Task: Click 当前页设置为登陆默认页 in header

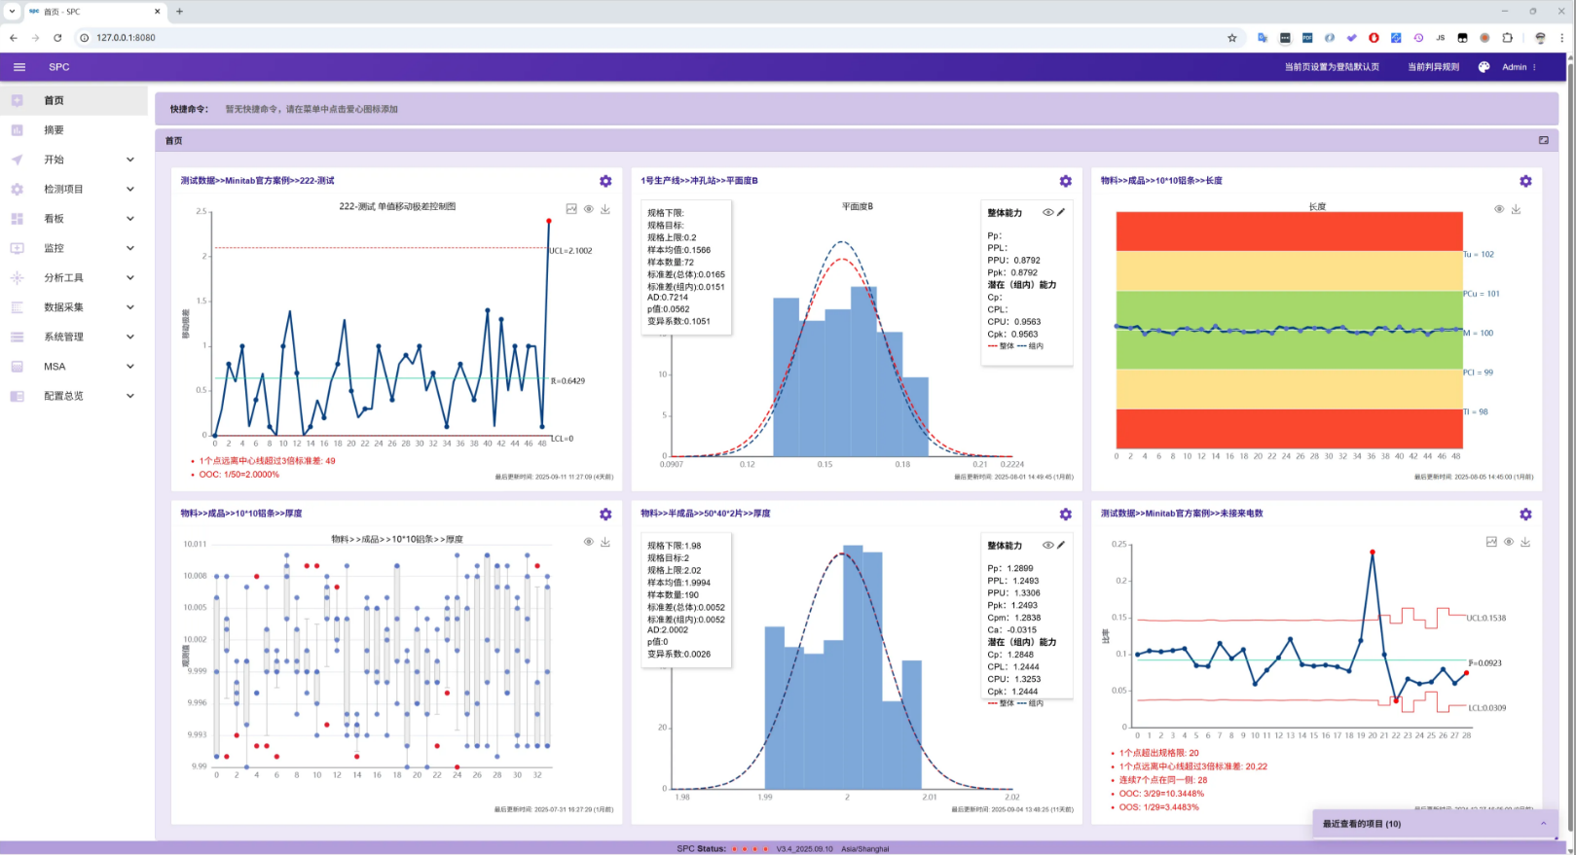Action: pyautogui.click(x=1331, y=67)
